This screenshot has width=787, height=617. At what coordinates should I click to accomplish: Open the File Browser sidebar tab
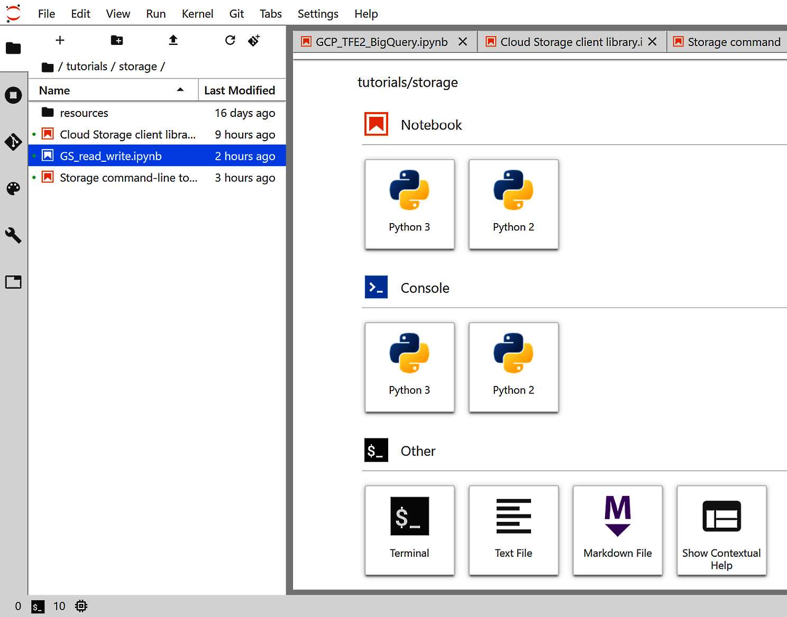tap(13, 48)
